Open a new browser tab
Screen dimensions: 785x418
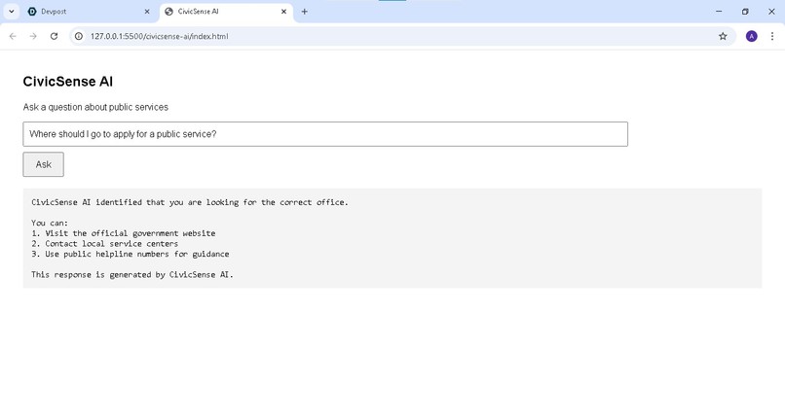click(304, 12)
